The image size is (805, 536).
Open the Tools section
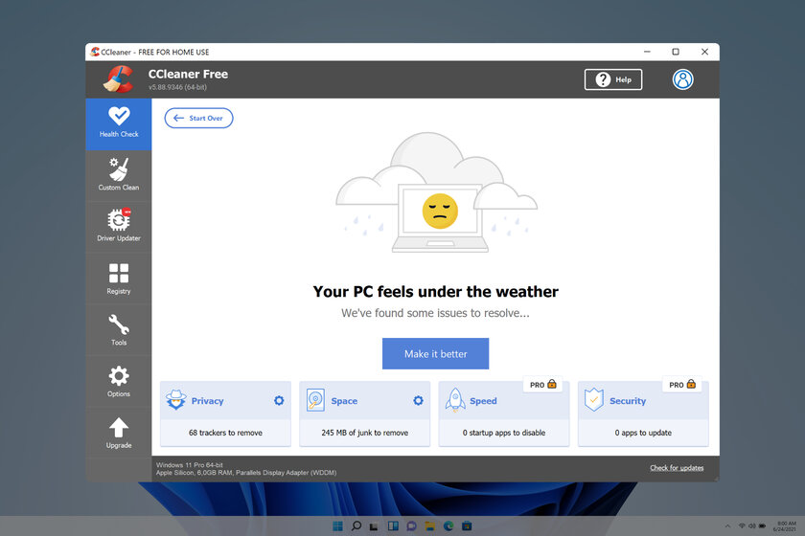(x=119, y=330)
